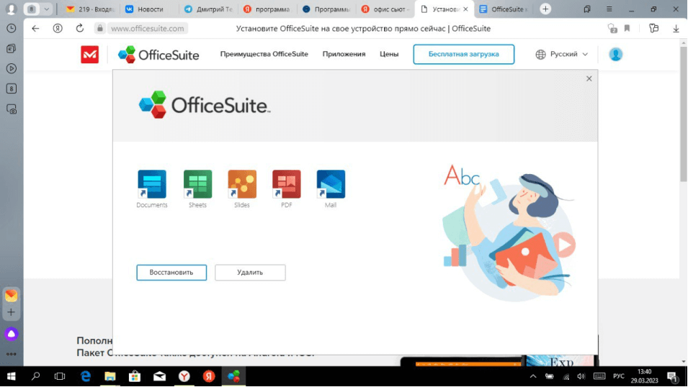Image resolution: width=688 pixels, height=387 pixels.
Task: Expand the tab group dropdown arrow
Action: (46, 9)
